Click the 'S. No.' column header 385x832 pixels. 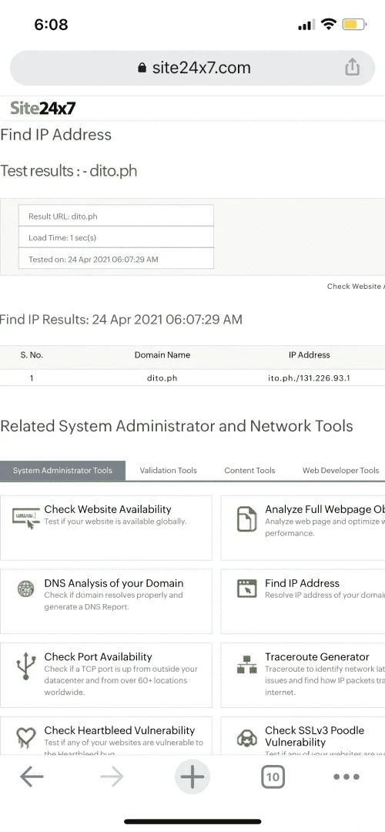click(x=32, y=355)
